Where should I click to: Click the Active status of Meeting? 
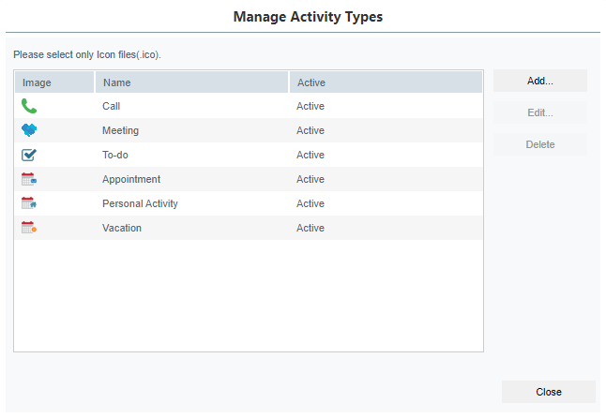(311, 130)
